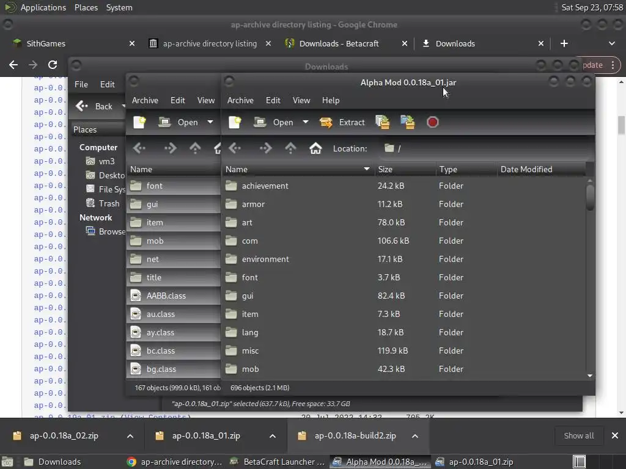Open Trash in Places sidebar
The height and width of the screenshot is (469, 626).
pyautogui.click(x=109, y=204)
